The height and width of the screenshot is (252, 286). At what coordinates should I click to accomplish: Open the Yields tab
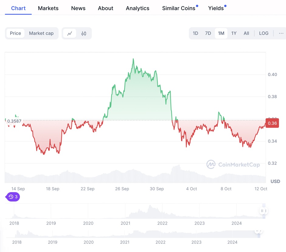(216, 8)
